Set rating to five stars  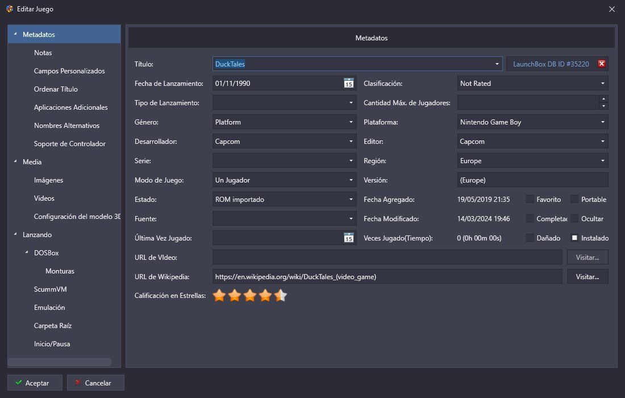(x=281, y=296)
